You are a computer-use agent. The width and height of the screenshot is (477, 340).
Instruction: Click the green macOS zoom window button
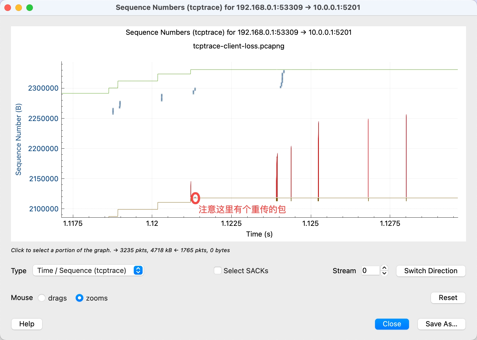30,8
